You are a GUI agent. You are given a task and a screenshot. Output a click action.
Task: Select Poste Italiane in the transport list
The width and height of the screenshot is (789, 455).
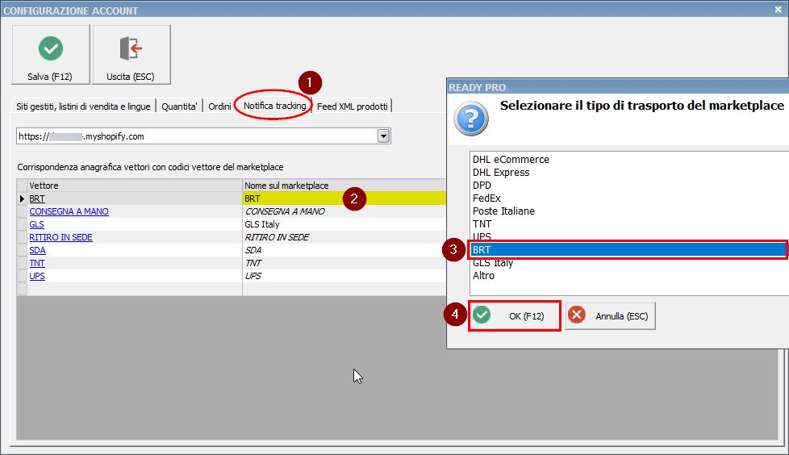click(503, 211)
